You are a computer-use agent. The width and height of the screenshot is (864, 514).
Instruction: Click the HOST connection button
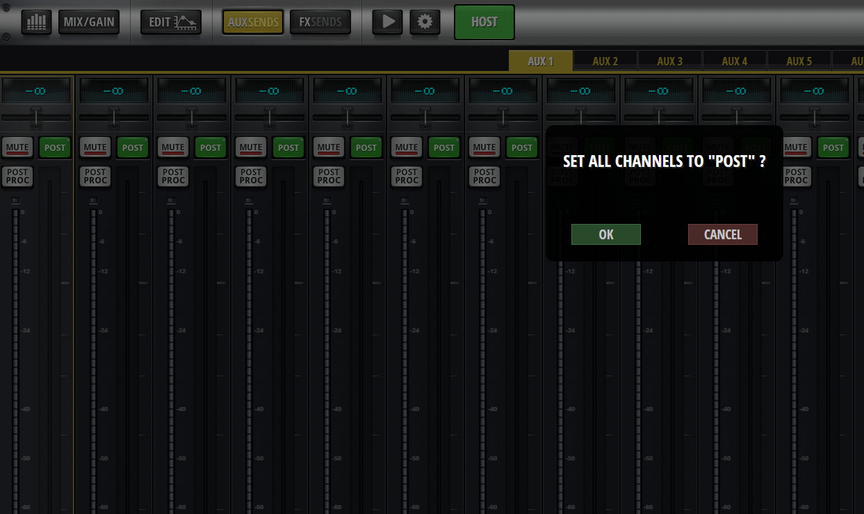click(484, 22)
